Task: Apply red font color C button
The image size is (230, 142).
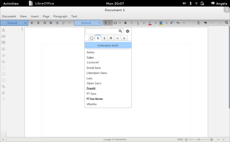Action: tap(150, 23)
